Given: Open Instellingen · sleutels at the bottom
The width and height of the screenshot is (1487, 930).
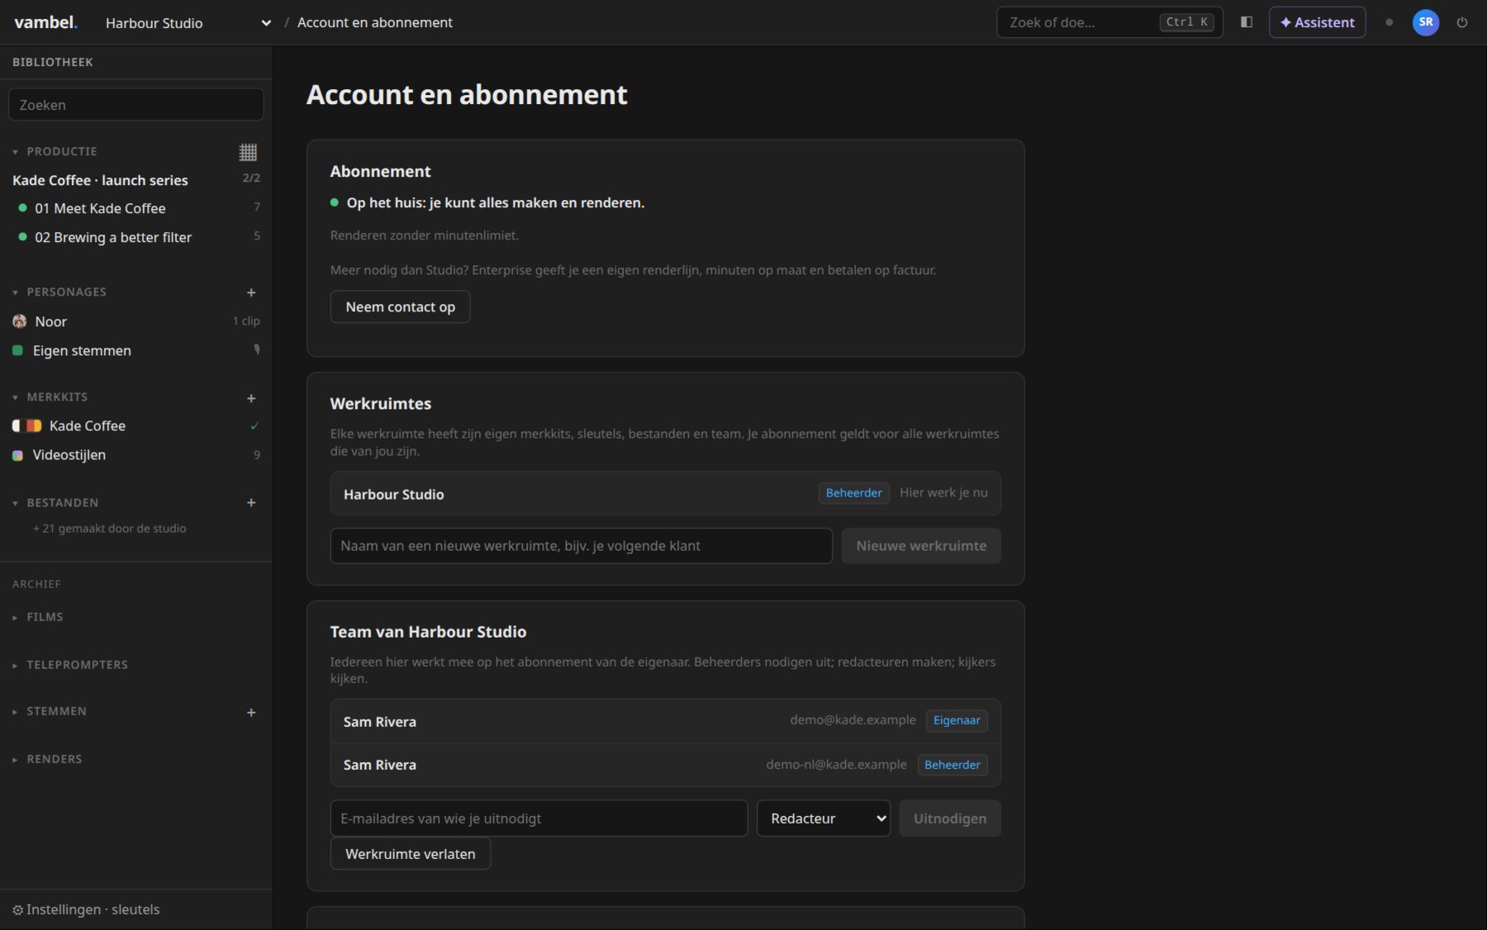Looking at the screenshot, I should [x=86, y=909].
